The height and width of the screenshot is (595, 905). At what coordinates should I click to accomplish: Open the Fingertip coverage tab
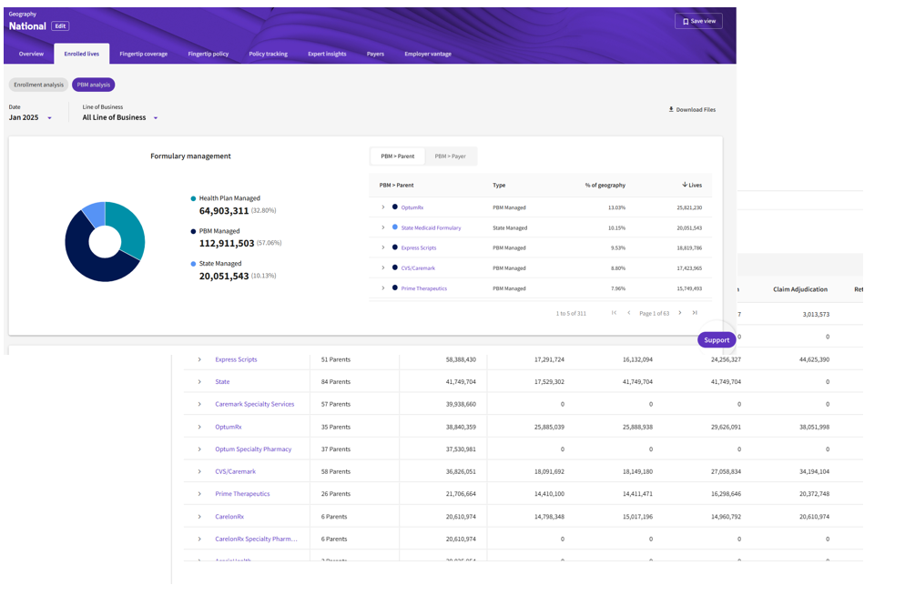(x=143, y=54)
